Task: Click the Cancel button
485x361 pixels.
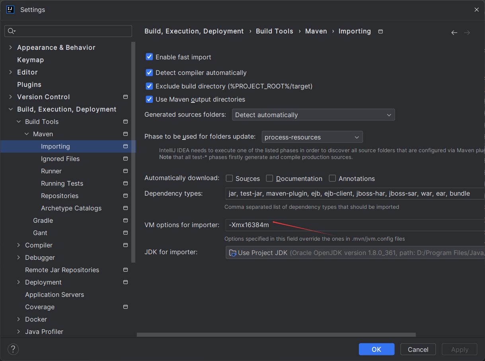Action: pyautogui.click(x=418, y=349)
